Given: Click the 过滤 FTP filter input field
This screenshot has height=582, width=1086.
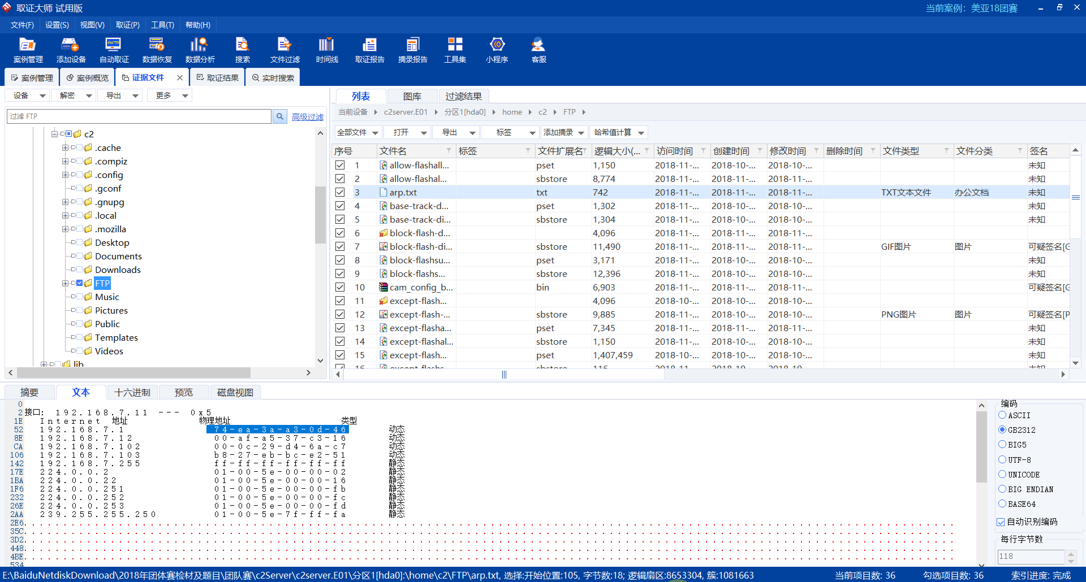Looking at the screenshot, I should [x=139, y=116].
